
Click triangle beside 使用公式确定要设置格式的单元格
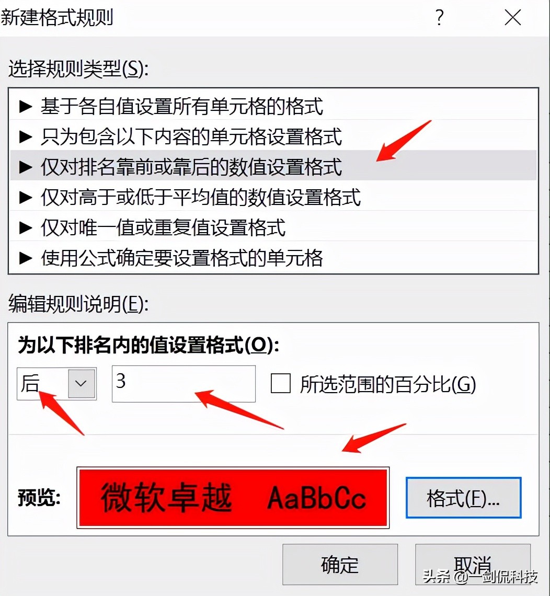[26, 258]
